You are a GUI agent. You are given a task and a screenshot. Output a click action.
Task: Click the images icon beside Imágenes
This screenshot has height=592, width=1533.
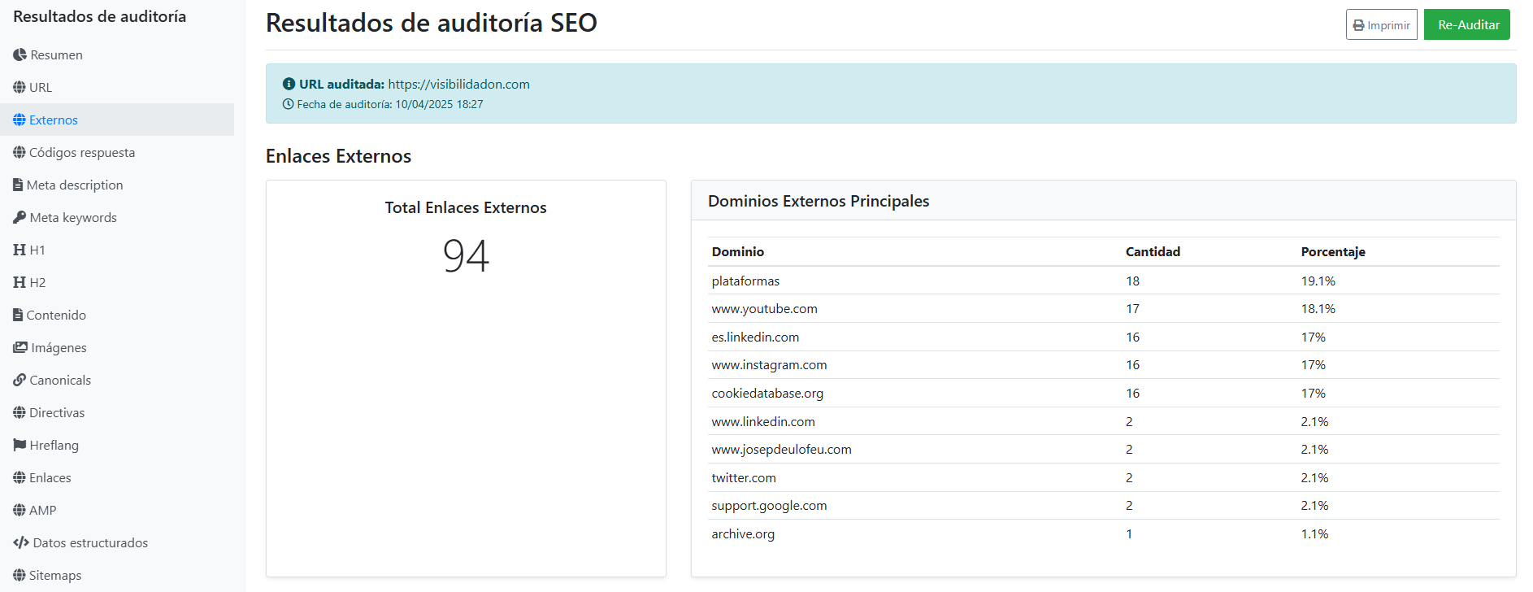click(x=20, y=347)
